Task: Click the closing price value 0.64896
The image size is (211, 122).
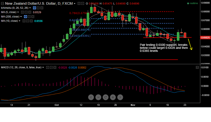Action: pyautogui.click(x=134, y=4)
